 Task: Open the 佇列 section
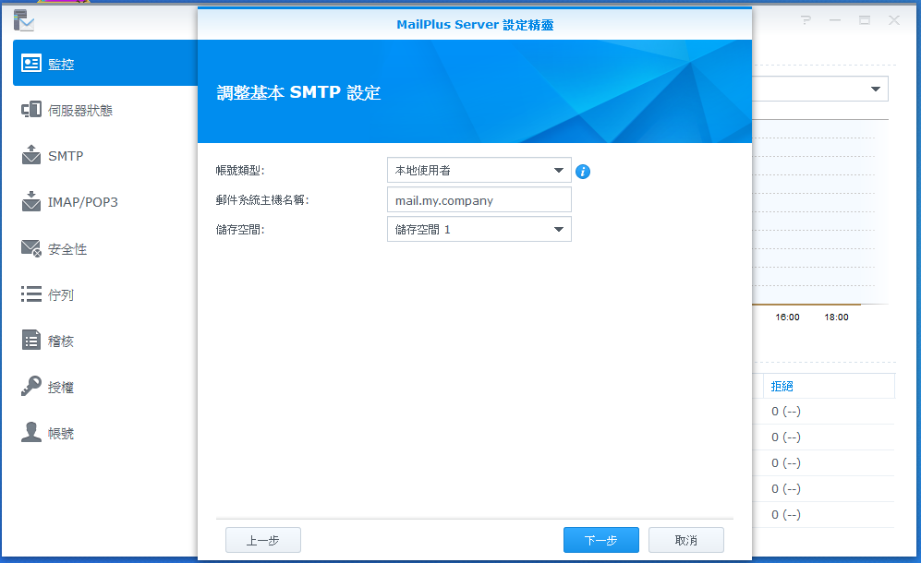click(105, 294)
